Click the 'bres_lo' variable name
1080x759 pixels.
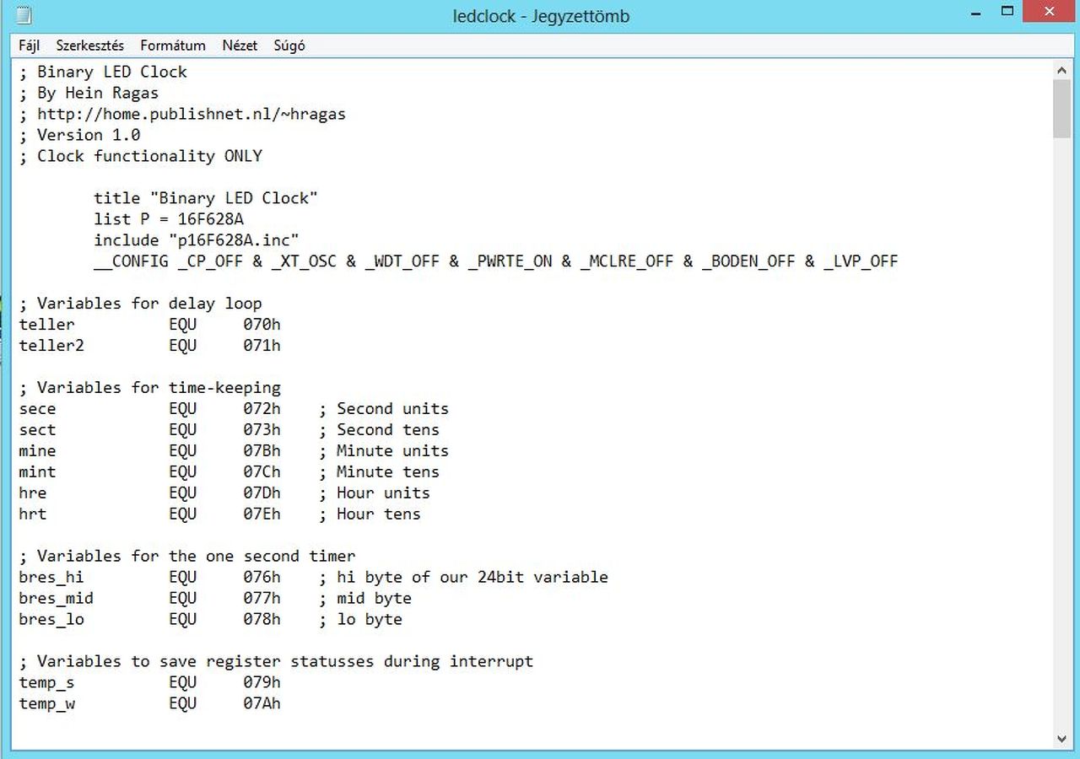(x=51, y=620)
